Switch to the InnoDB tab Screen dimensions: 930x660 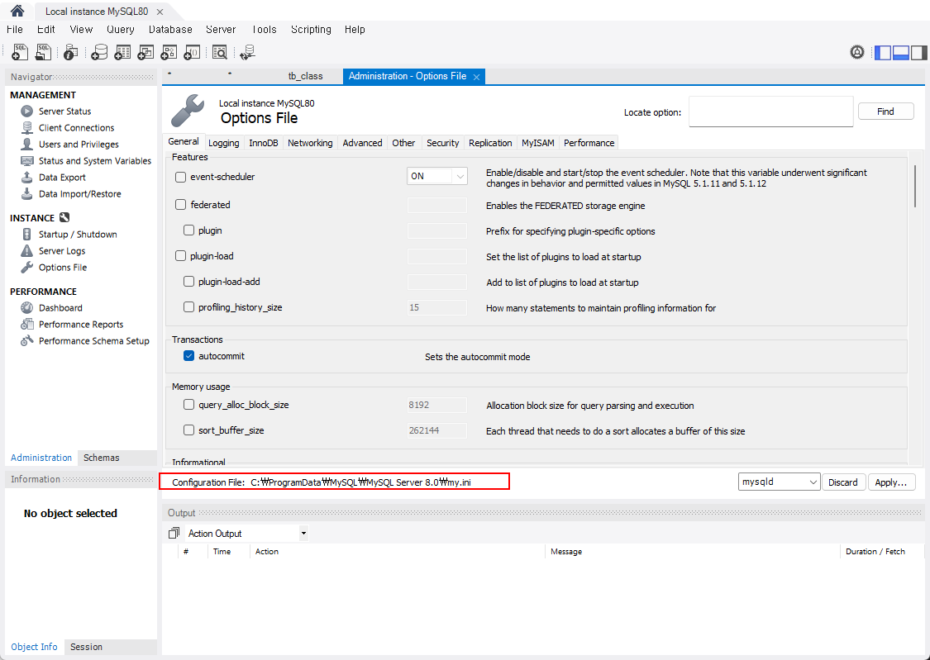pyautogui.click(x=264, y=143)
